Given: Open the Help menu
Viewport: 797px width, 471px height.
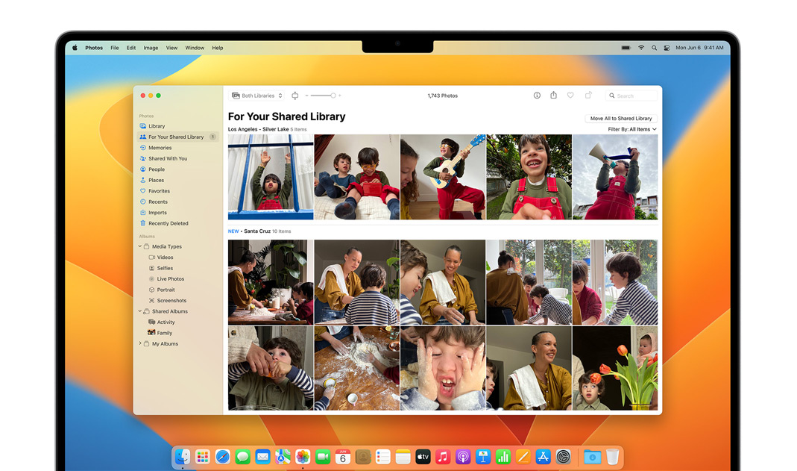Looking at the screenshot, I should click(218, 48).
